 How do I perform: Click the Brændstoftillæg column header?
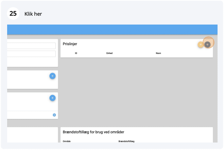click(x=127, y=141)
